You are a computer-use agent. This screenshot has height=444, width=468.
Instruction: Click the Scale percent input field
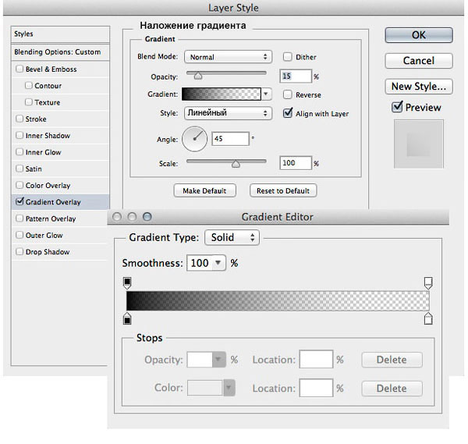[296, 163]
